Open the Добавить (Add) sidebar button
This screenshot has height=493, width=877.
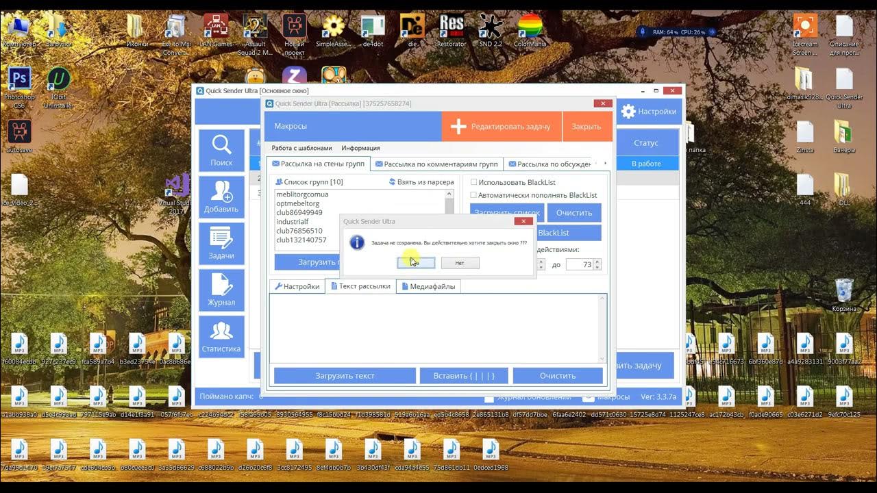point(221,197)
